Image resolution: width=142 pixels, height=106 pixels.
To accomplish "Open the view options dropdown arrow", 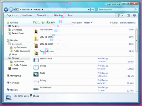I will point(123,15).
